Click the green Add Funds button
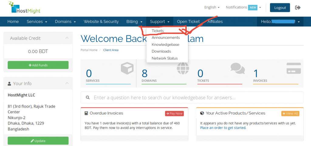The height and width of the screenshot is (146, 311). click(38, 65)
